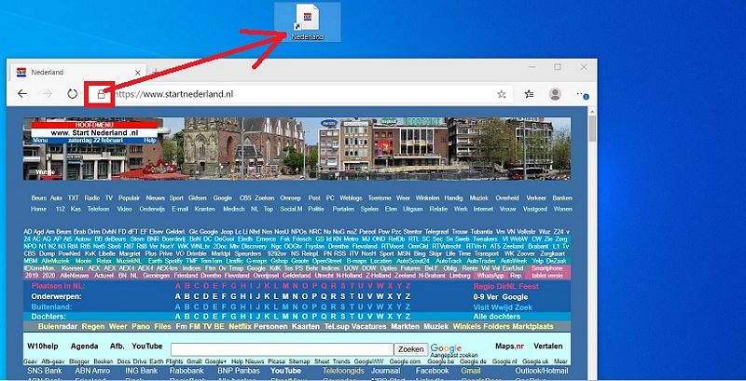Open the Onderwijs link
This screenshot has width=746, height=381.
152,209
